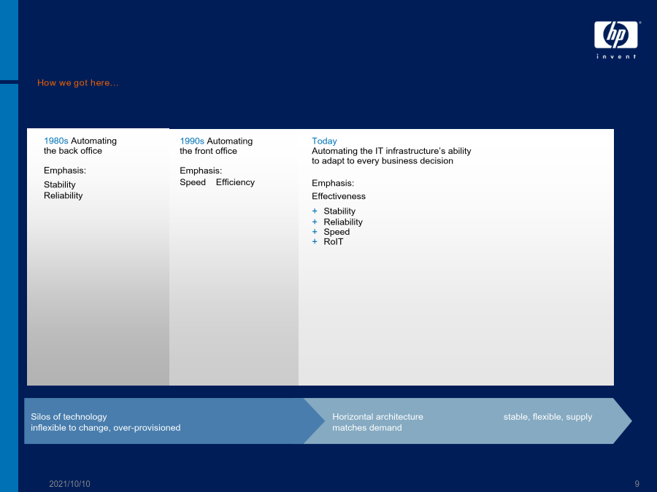Click 'stable, flexible, supply' text
The width and height of the screenshot is (657, 492).
(547, 417)
